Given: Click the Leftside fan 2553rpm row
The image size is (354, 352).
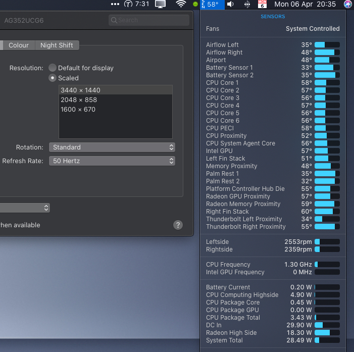Looking at the screenshot, I should tap(273, 242).
